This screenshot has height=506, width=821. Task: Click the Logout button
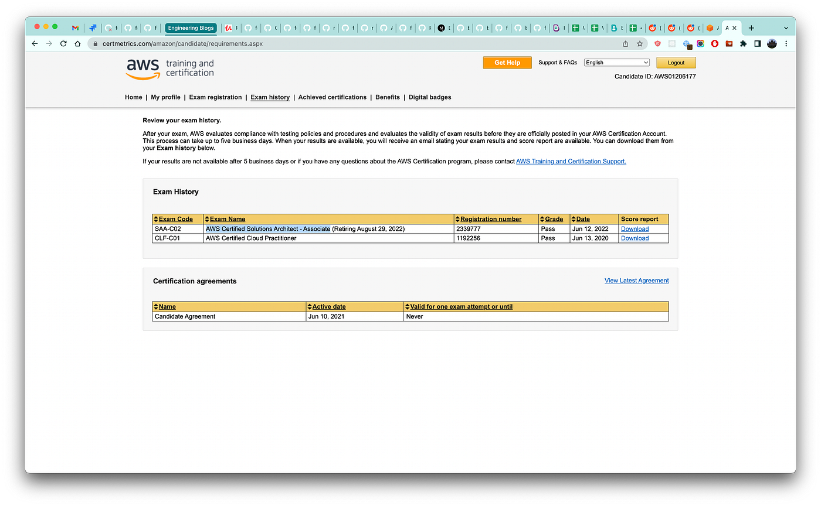(676, 63)
